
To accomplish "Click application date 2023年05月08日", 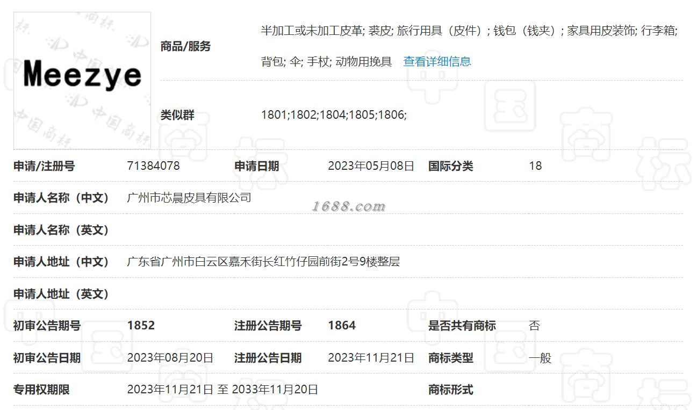I will pos(371,166).
